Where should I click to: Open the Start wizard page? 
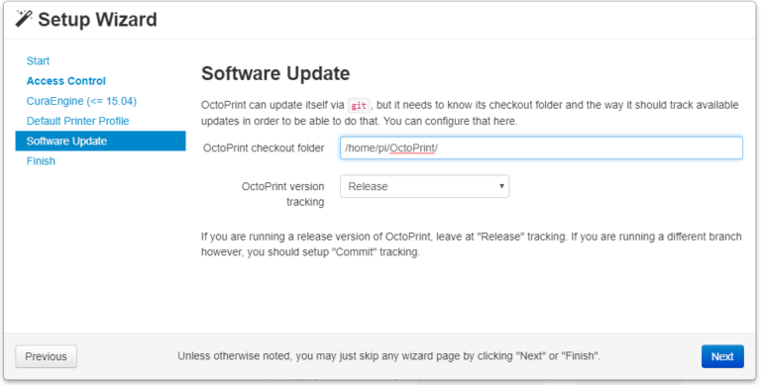pyautogui.click(x=38, y=61)
